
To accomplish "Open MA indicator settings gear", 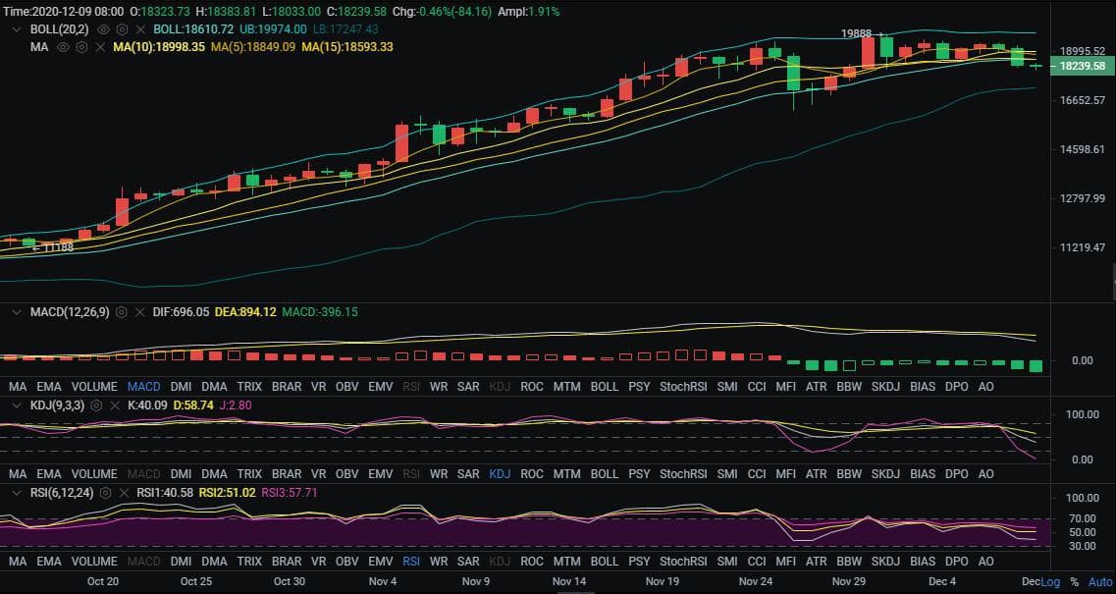I will (x=82, y=46).
